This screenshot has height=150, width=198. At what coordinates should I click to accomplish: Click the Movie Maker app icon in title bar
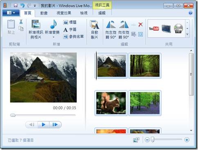tap(5, 5)
